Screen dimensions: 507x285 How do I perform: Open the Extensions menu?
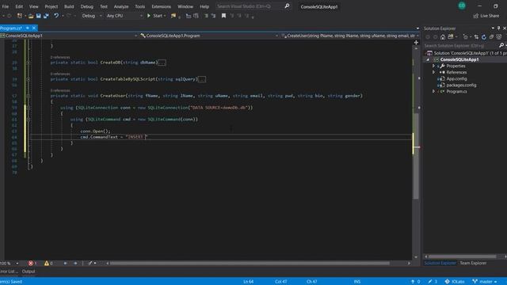(x=161, y=6)
